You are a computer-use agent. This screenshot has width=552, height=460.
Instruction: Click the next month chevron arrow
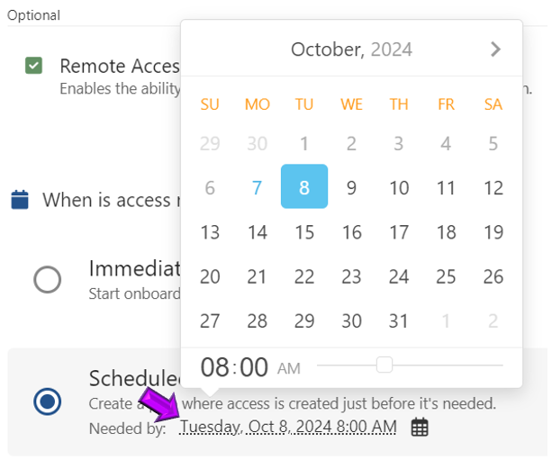(495, 50)
